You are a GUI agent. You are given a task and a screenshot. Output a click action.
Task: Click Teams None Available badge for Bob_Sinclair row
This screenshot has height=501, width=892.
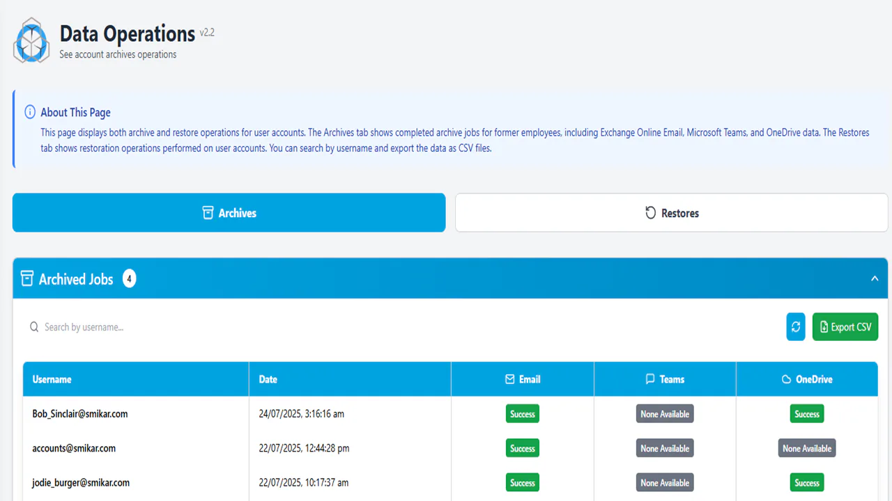pyautogui.click(x=665, y=414)
